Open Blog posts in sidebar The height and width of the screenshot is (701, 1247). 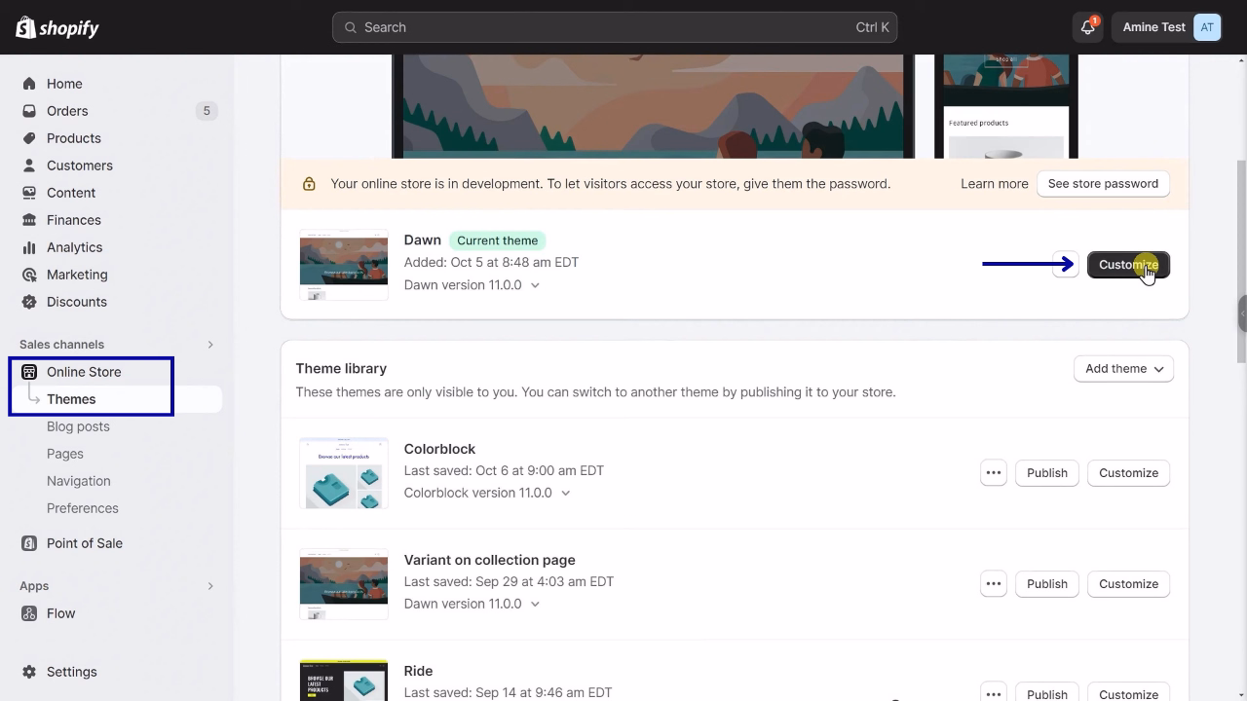point(78,426)
